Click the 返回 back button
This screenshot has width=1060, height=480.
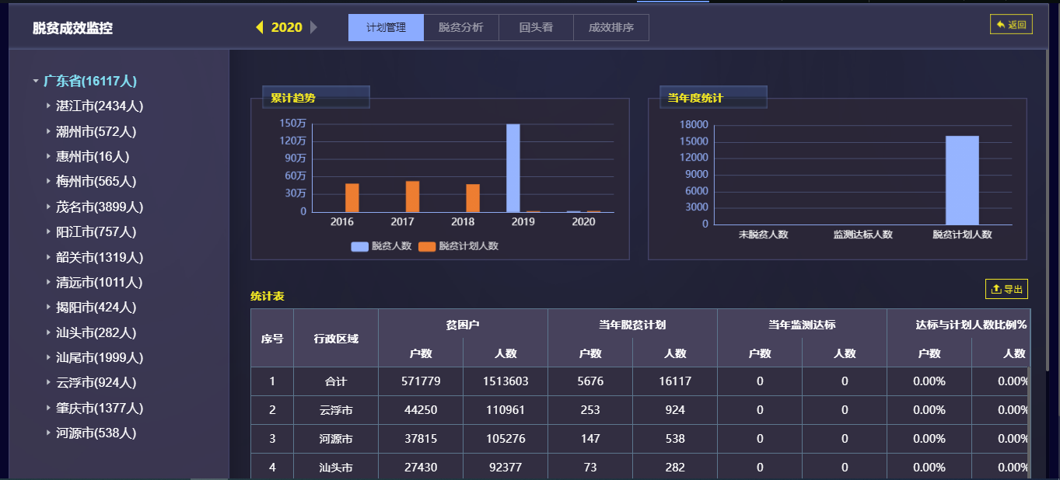[1011, 25]
